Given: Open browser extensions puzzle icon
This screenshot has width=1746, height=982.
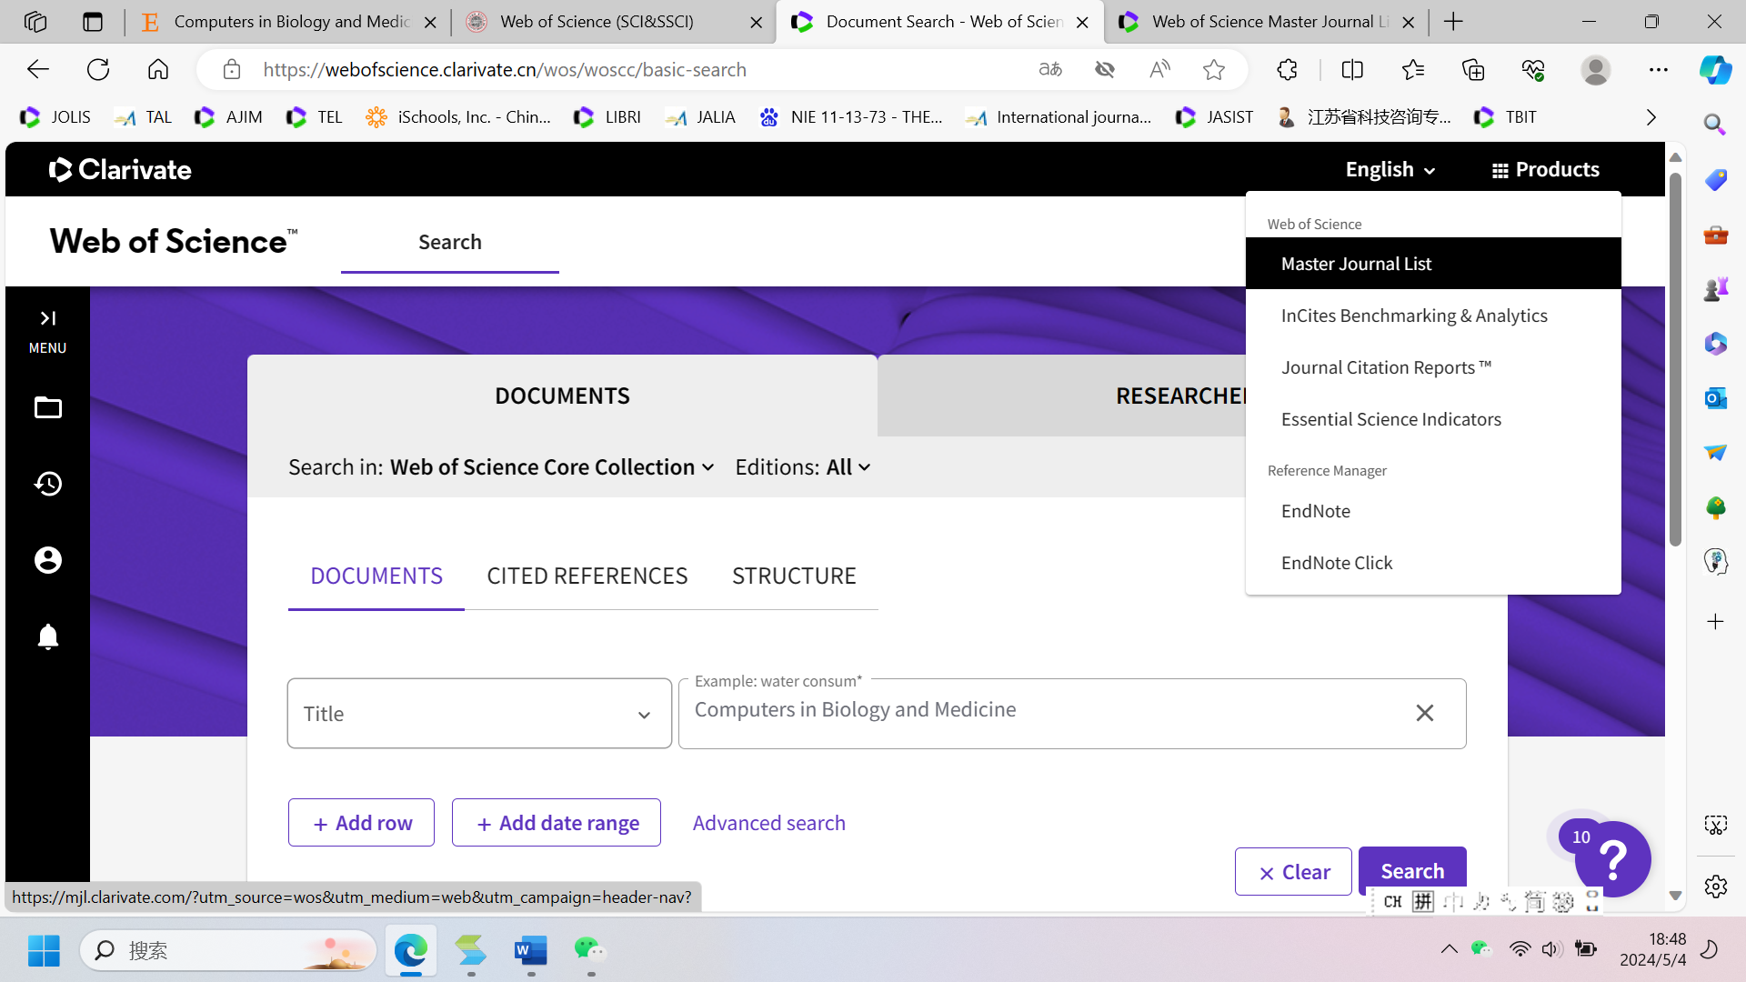Looking at the screenshot, I should 1287,69.
